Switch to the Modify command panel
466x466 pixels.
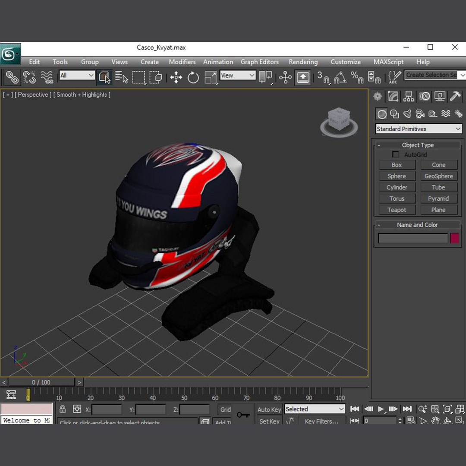click(393, 96)
